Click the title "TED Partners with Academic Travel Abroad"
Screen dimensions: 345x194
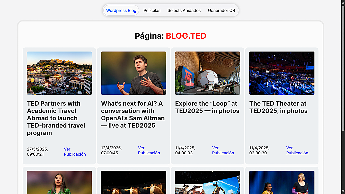(x=56, y=118)
